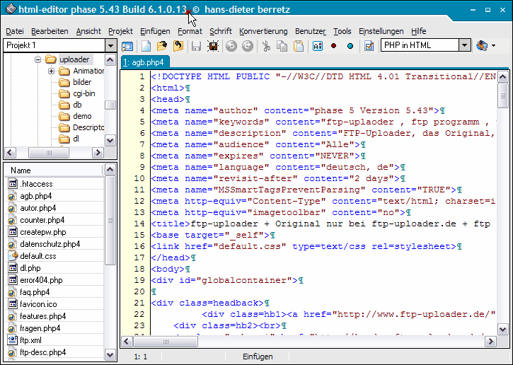Click the save floppy disk icon
The image size is (513, 365).
(x=196, y=46)
